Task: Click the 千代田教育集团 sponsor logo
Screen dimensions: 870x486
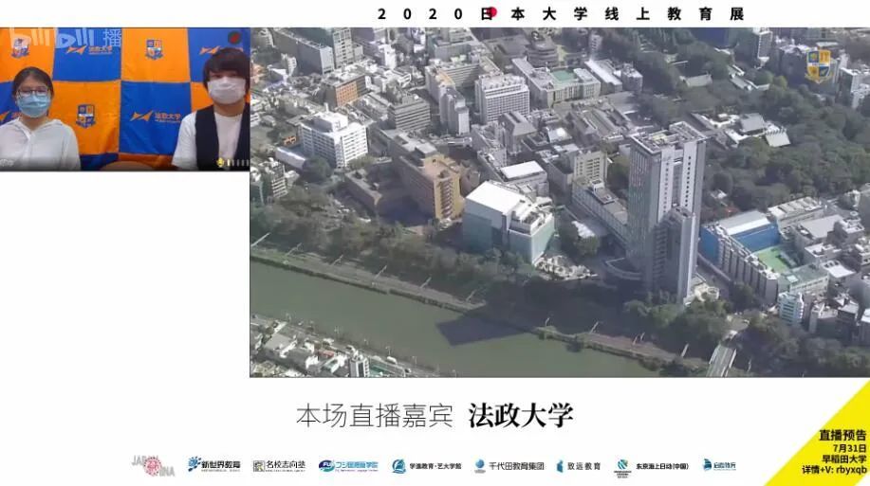Action: point(509,466)
